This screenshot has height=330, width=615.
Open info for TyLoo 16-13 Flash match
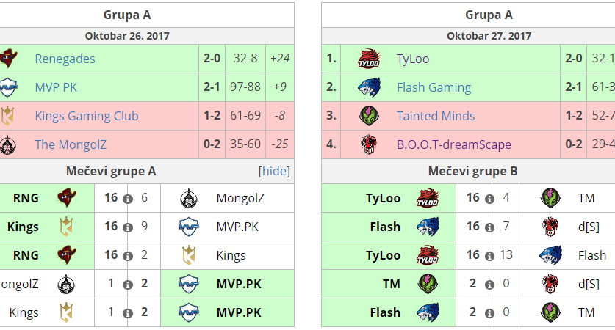pos(489,256)
